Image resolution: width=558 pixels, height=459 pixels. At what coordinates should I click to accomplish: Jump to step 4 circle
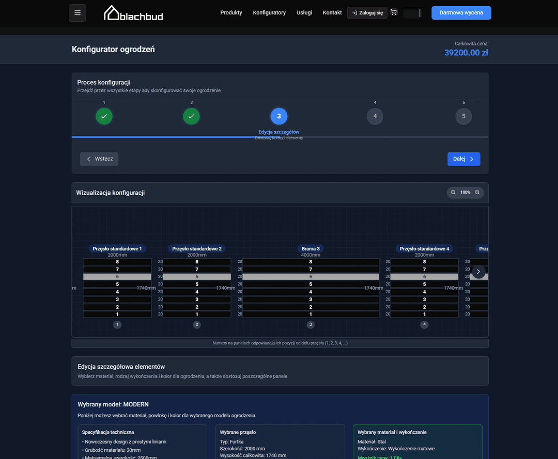point(375,116)
